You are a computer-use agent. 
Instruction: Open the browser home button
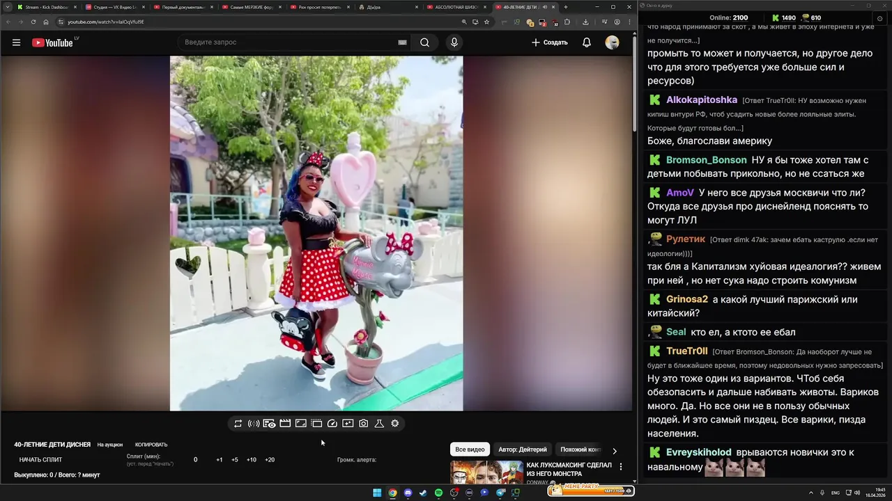click(46, 22)
